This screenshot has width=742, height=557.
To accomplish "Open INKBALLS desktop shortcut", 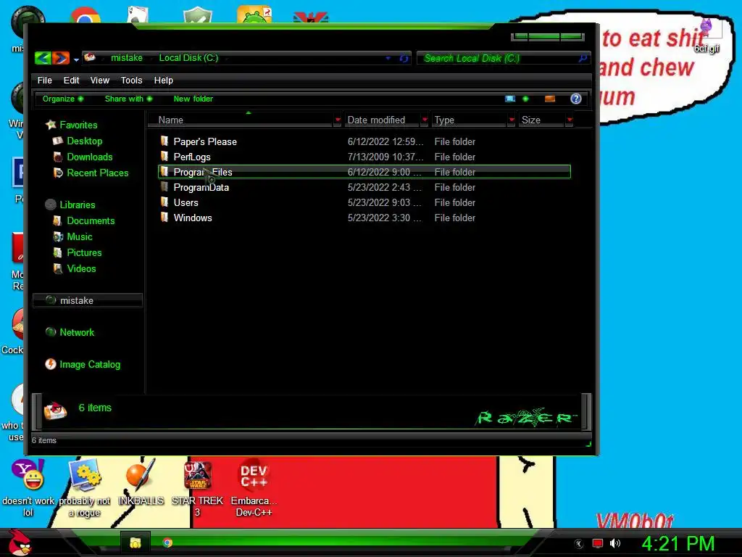I will point(141,482).
